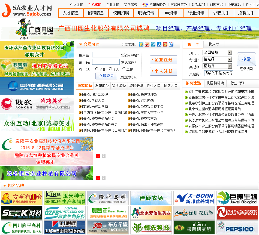Click the 浏览器检查 link
This screenshot has width=259, height=235.
coord(128,77)
